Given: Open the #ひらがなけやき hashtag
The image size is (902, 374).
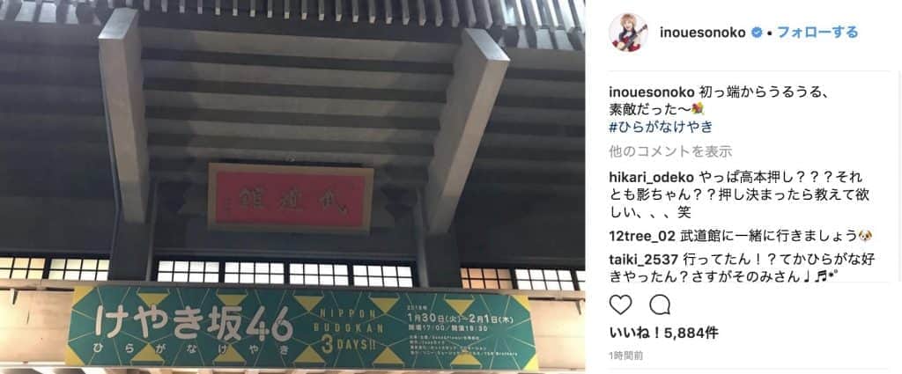Looking at the screenshot, I should [x=661, y=127].
